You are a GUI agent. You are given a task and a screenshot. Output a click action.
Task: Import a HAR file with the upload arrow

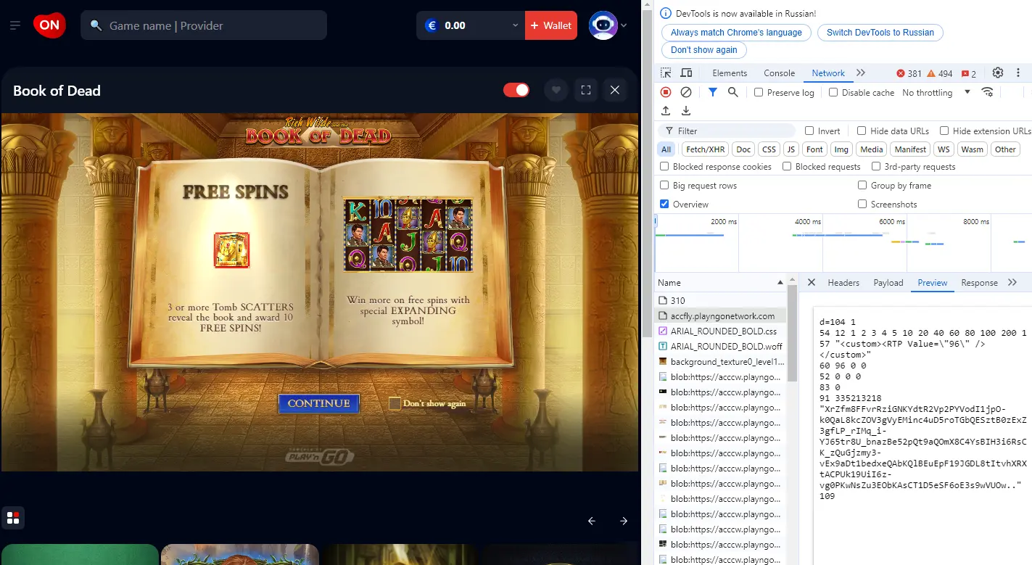tap(666, 111)
